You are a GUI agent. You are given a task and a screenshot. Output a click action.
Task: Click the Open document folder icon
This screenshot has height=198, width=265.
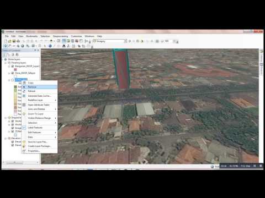pyautogui.click(x=10, y=41)
